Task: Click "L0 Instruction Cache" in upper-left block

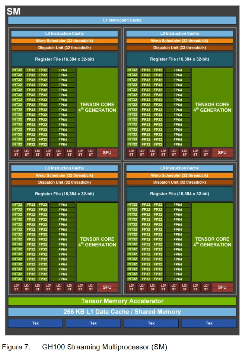Action: 64,34
